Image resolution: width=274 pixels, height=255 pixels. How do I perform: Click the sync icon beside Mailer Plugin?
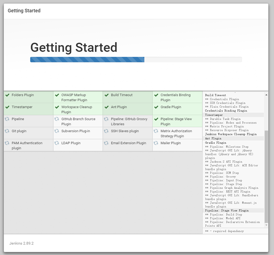[x=156, y=143]
